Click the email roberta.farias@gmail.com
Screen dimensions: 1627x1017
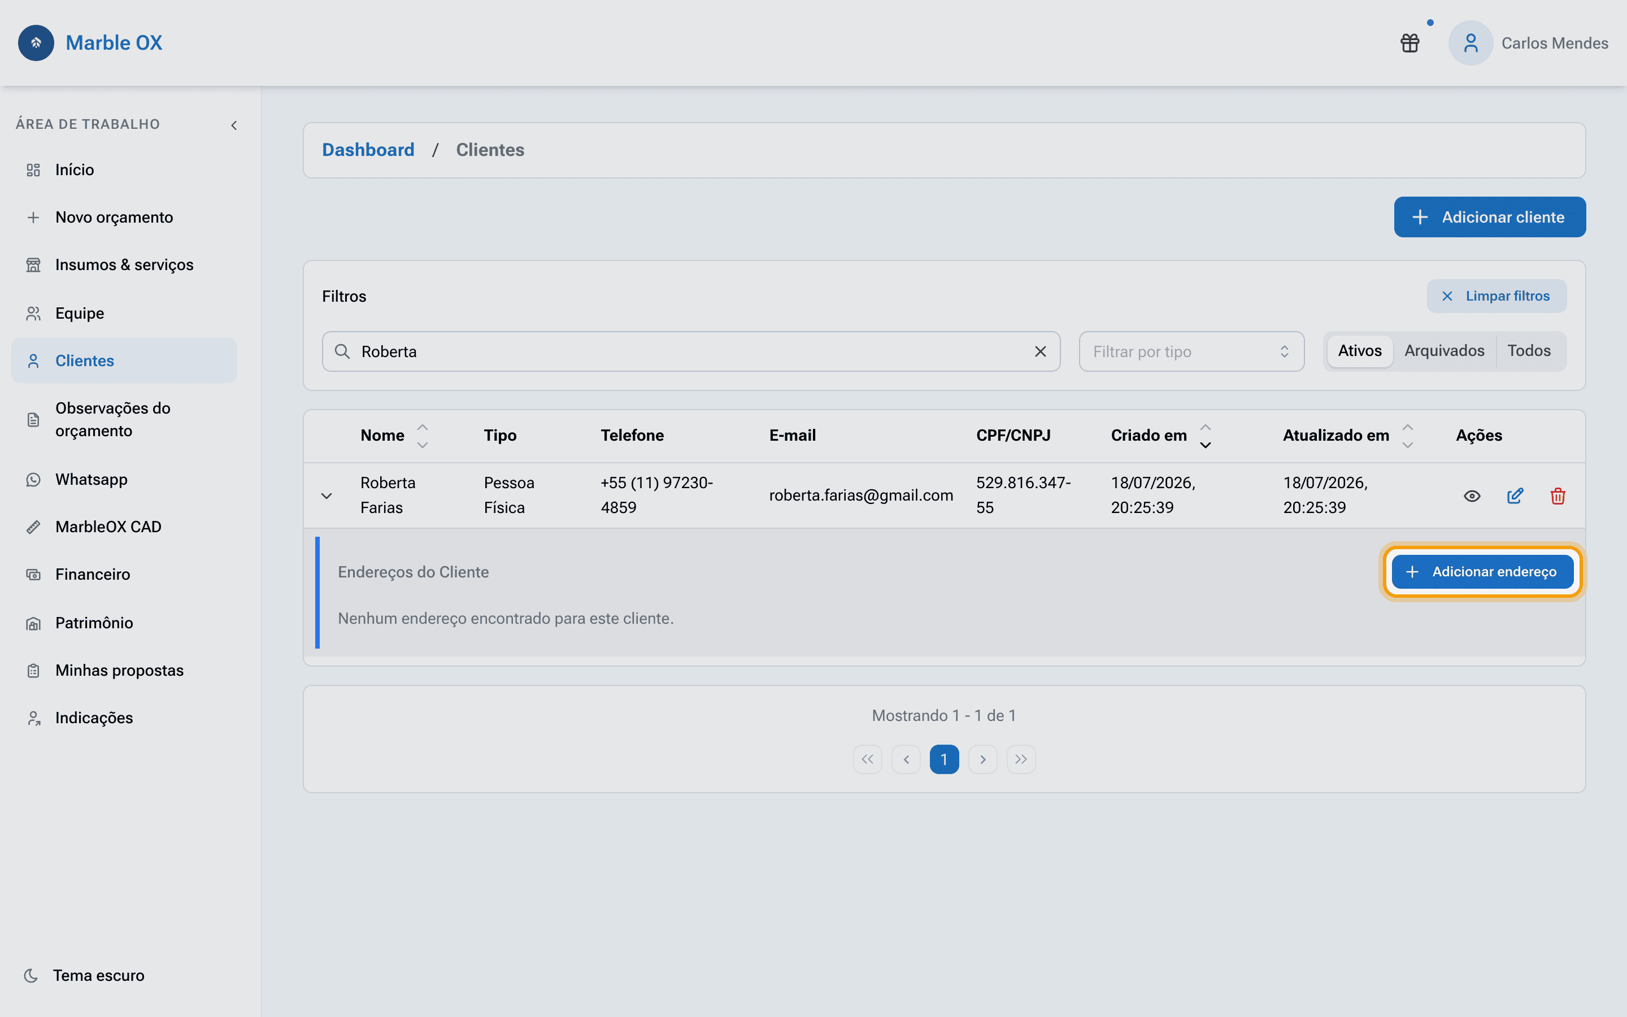click(860, 496)
